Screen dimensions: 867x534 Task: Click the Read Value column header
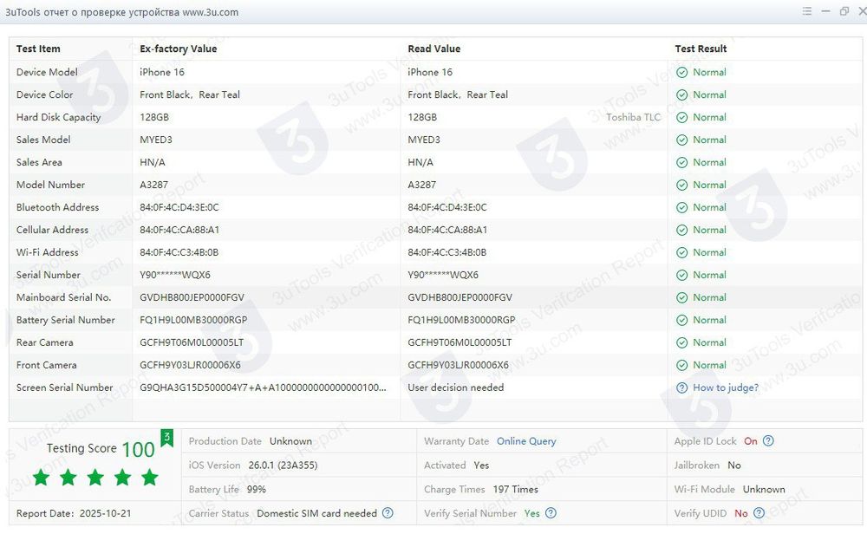(434, 49)
